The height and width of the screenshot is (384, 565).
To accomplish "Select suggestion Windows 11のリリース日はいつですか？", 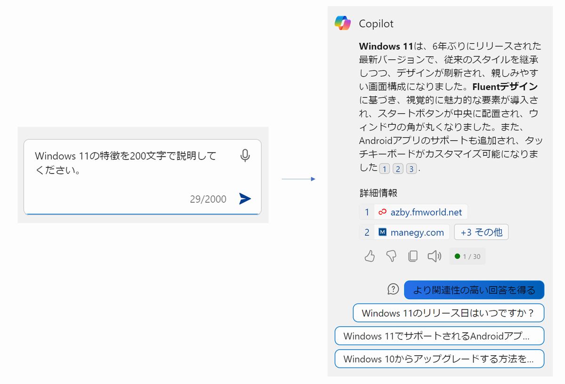I will (x=448, y=313).
